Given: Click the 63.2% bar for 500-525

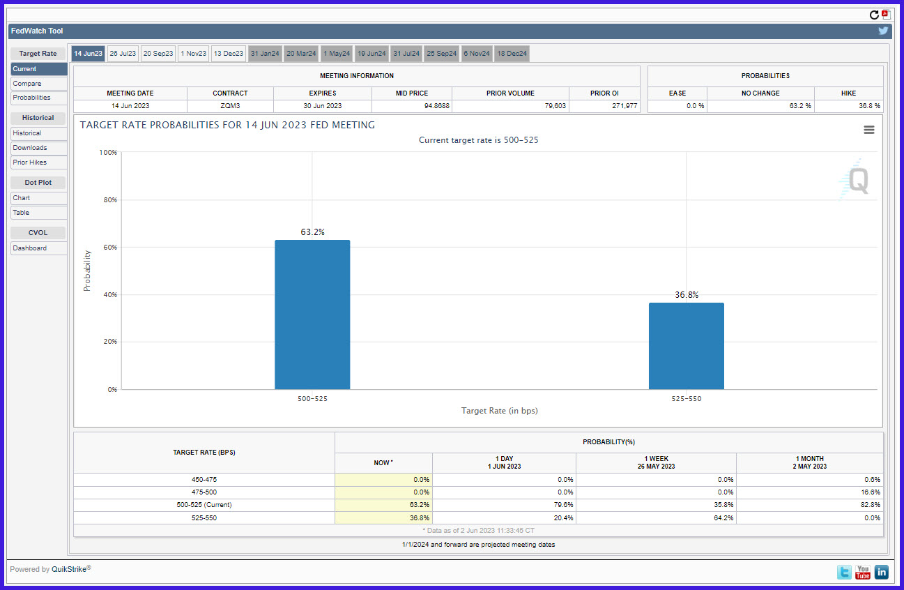Looking at the screenshot, I should [312, 315].
